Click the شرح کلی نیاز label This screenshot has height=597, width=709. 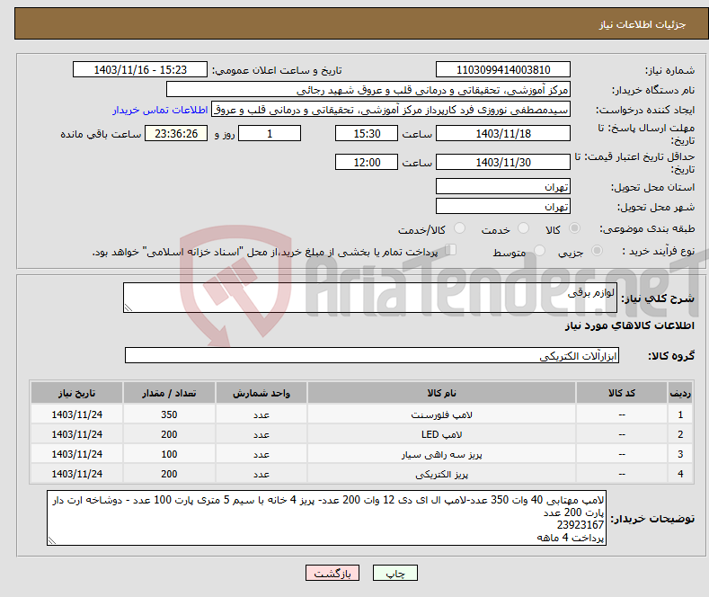tap(658, 298)
